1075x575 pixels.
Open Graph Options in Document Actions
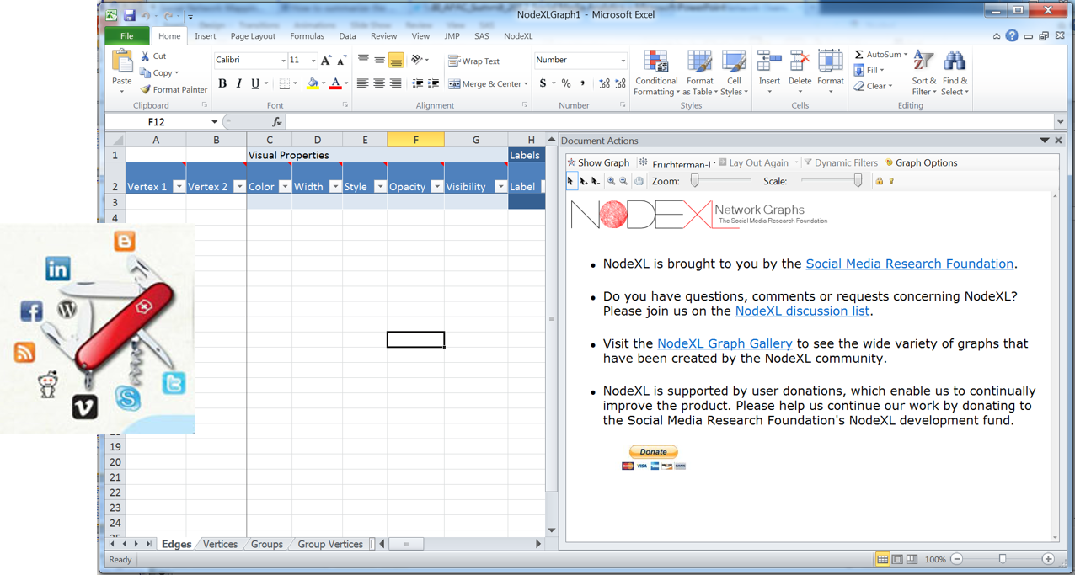(x=921, y=162)
